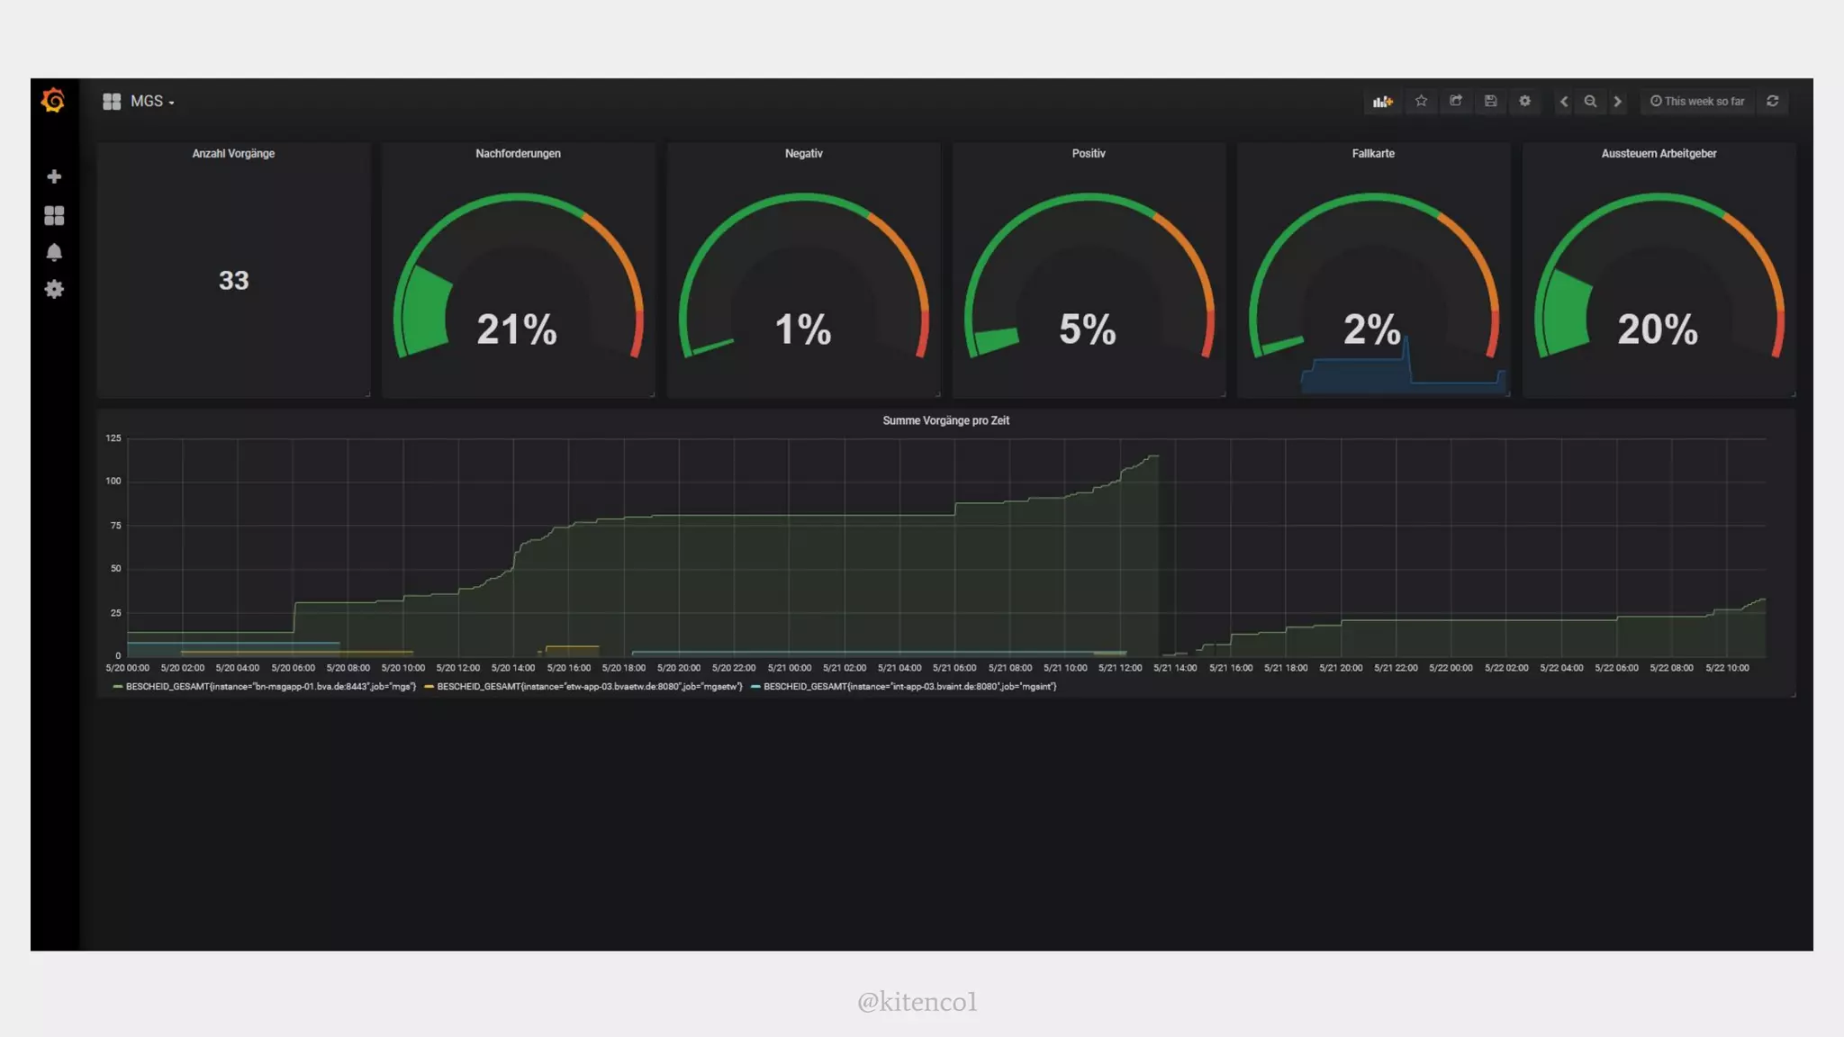Viewport: 1844px width, 1037px height.
Task: Click the Add panel icon
Action: (1382, 102)
